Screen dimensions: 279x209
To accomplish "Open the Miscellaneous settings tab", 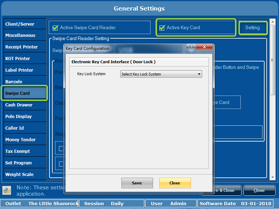I will [25, 35].
